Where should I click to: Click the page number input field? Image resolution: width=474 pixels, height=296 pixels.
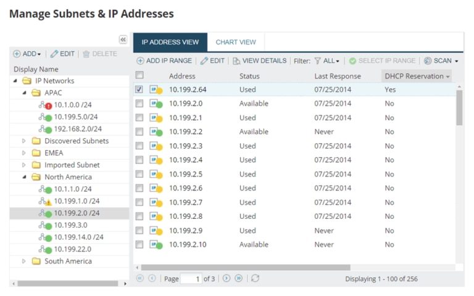tap(191, 279)
